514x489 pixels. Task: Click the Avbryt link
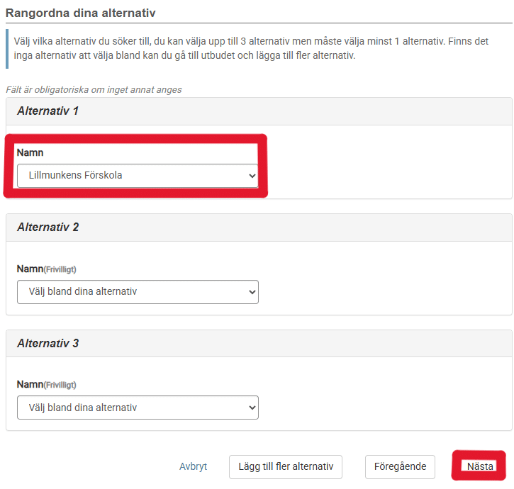(x=193, y=466)
